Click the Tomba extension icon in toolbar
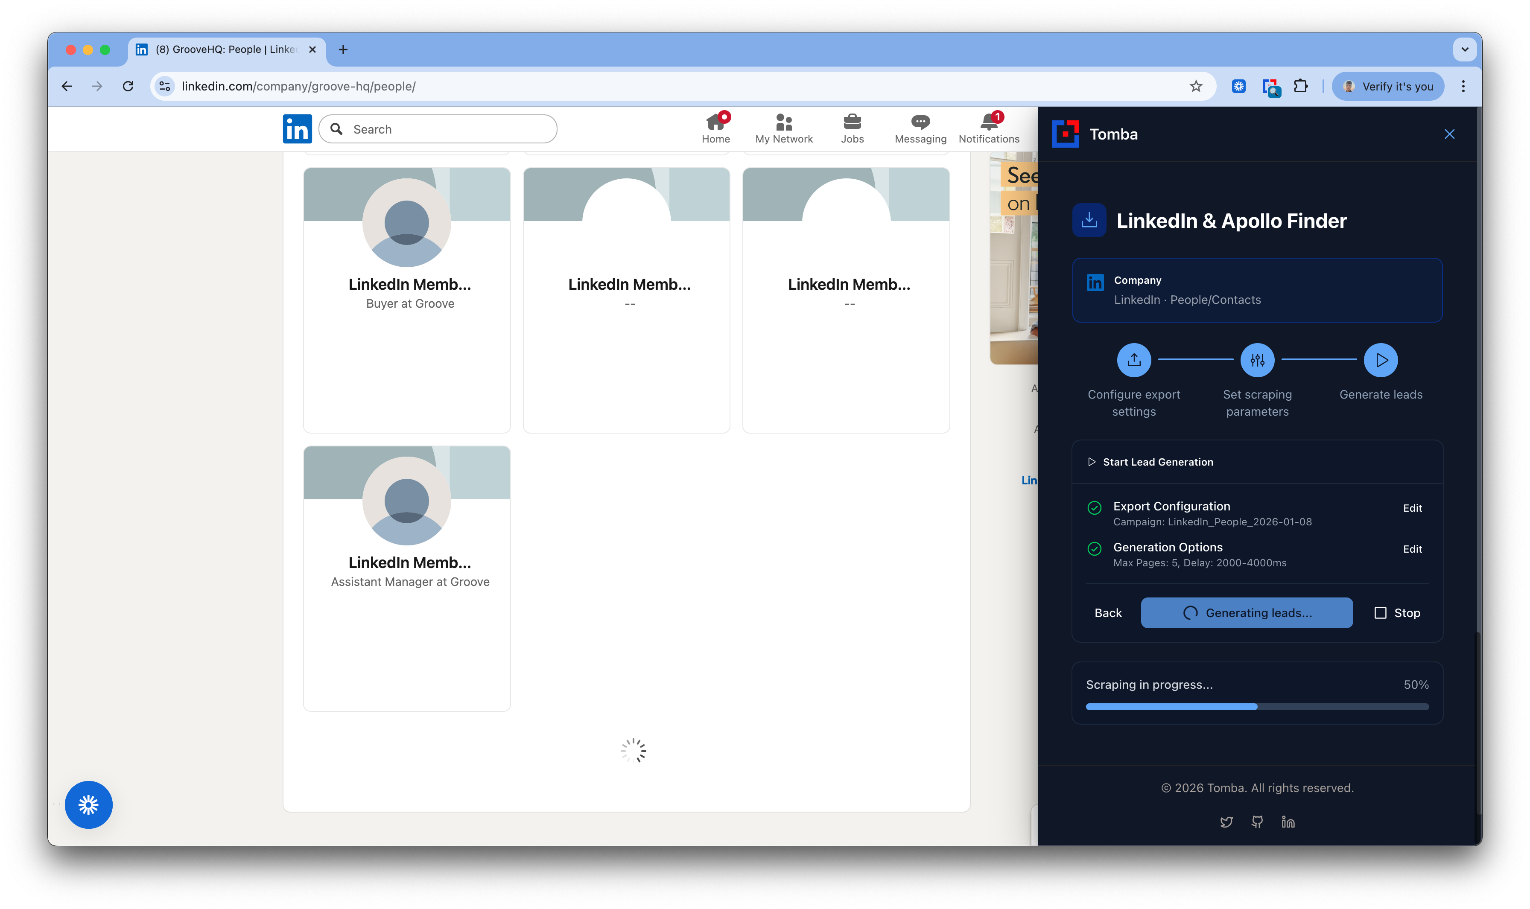The height and width of the screenshot is (909, 1530). [1270, 87]
